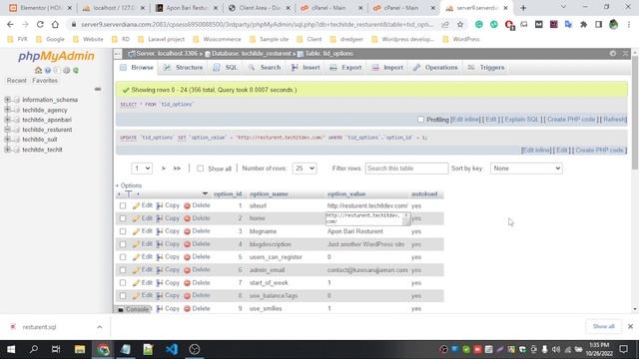
Task: Click browser home button
Action: (55, 24)
